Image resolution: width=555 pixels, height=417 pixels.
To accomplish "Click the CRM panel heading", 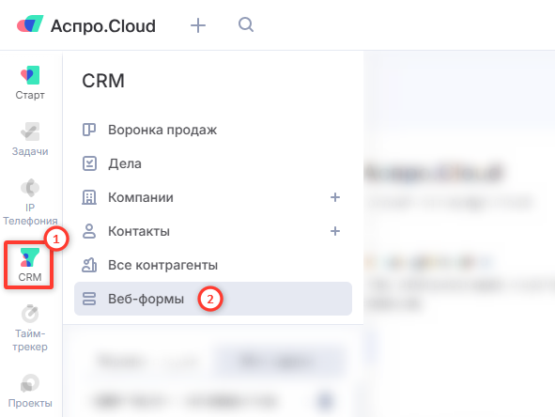I will click(103, 81).
